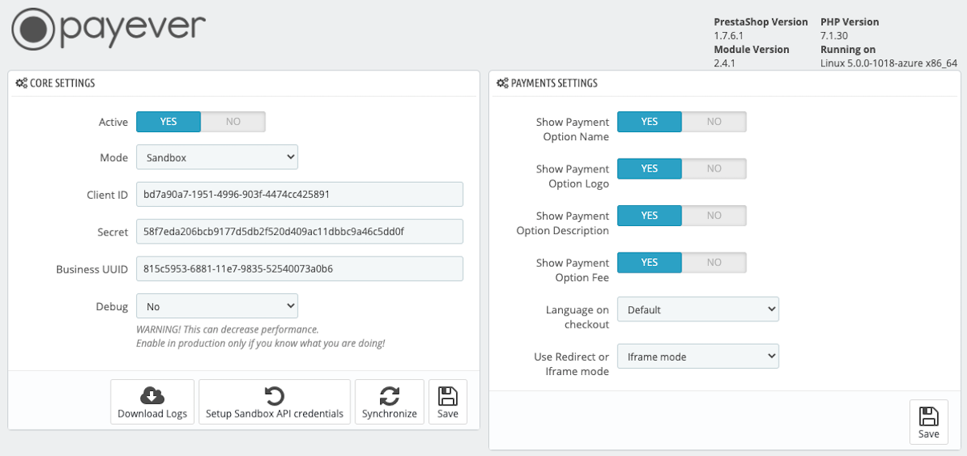Viewport: 967px width, 456px height.
Task: Click the Use Redirect or Iframe mode label
Action: (572, 364)
